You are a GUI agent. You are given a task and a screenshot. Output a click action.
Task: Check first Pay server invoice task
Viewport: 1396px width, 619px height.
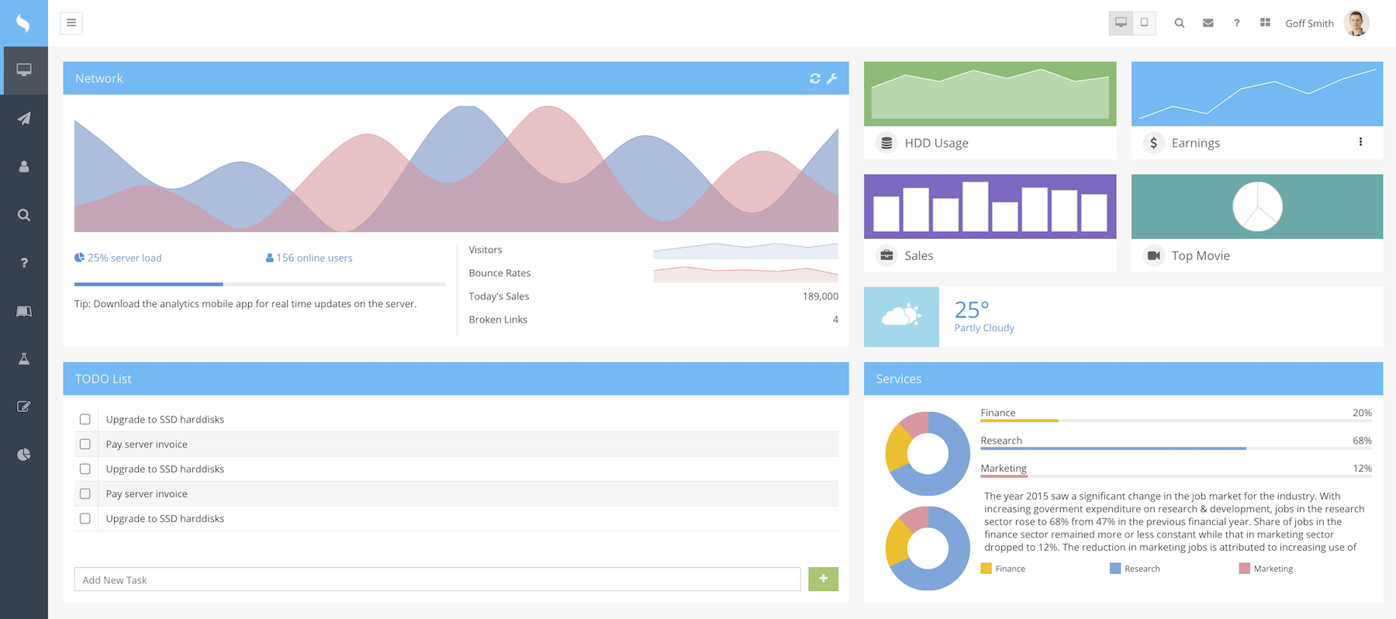pos(85,444)
